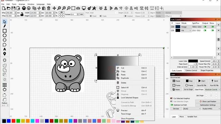Pick the blue palette color swatch
Image resolution: width=221 pixels, height=124 pixels.
9,121
